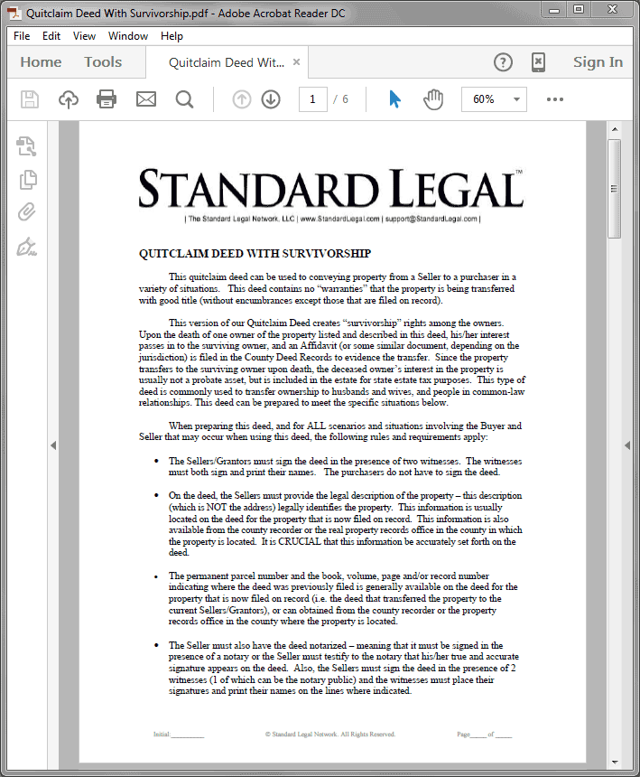
Task: Click the www.StandardLegal.com text
Action: [x=340, y=219]
